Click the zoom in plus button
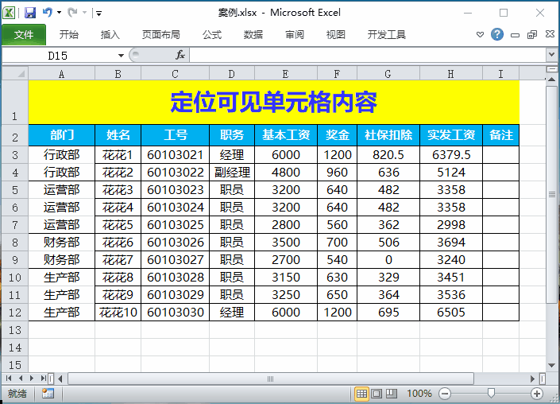Viewport: 560px width, 404px height. click(537, 394)
